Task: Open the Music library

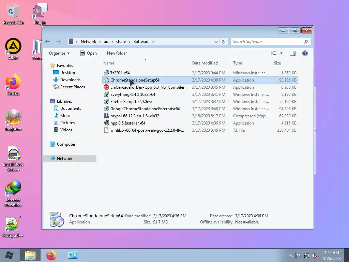Action: tap(62, 115)
